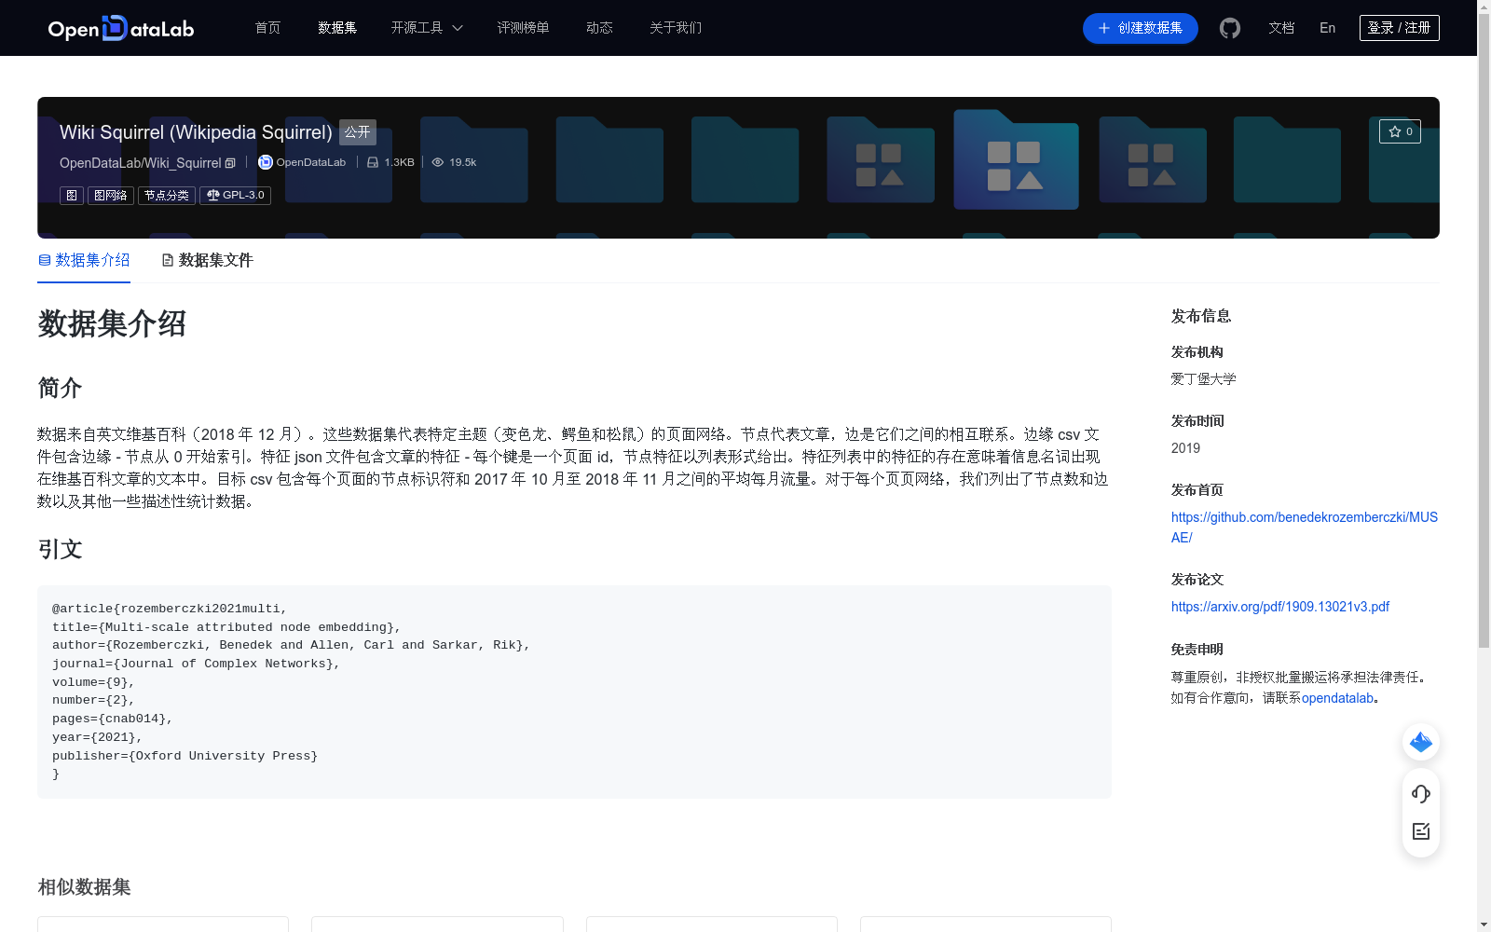This screenshot has width=1491, height=932.
Task: Open the 文档 link
Action: [1281, 28]
